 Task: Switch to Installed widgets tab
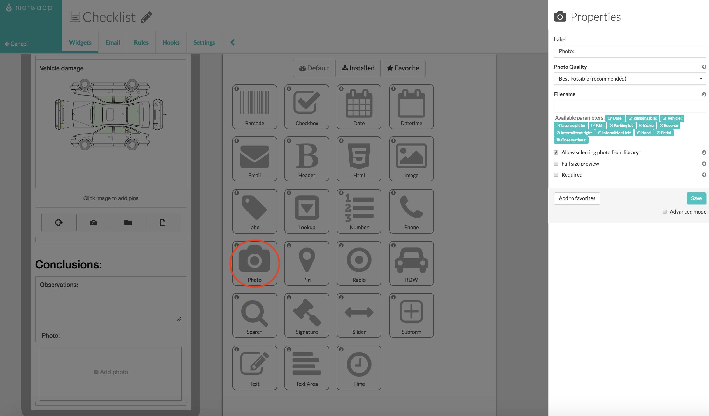tap(358, 68)
